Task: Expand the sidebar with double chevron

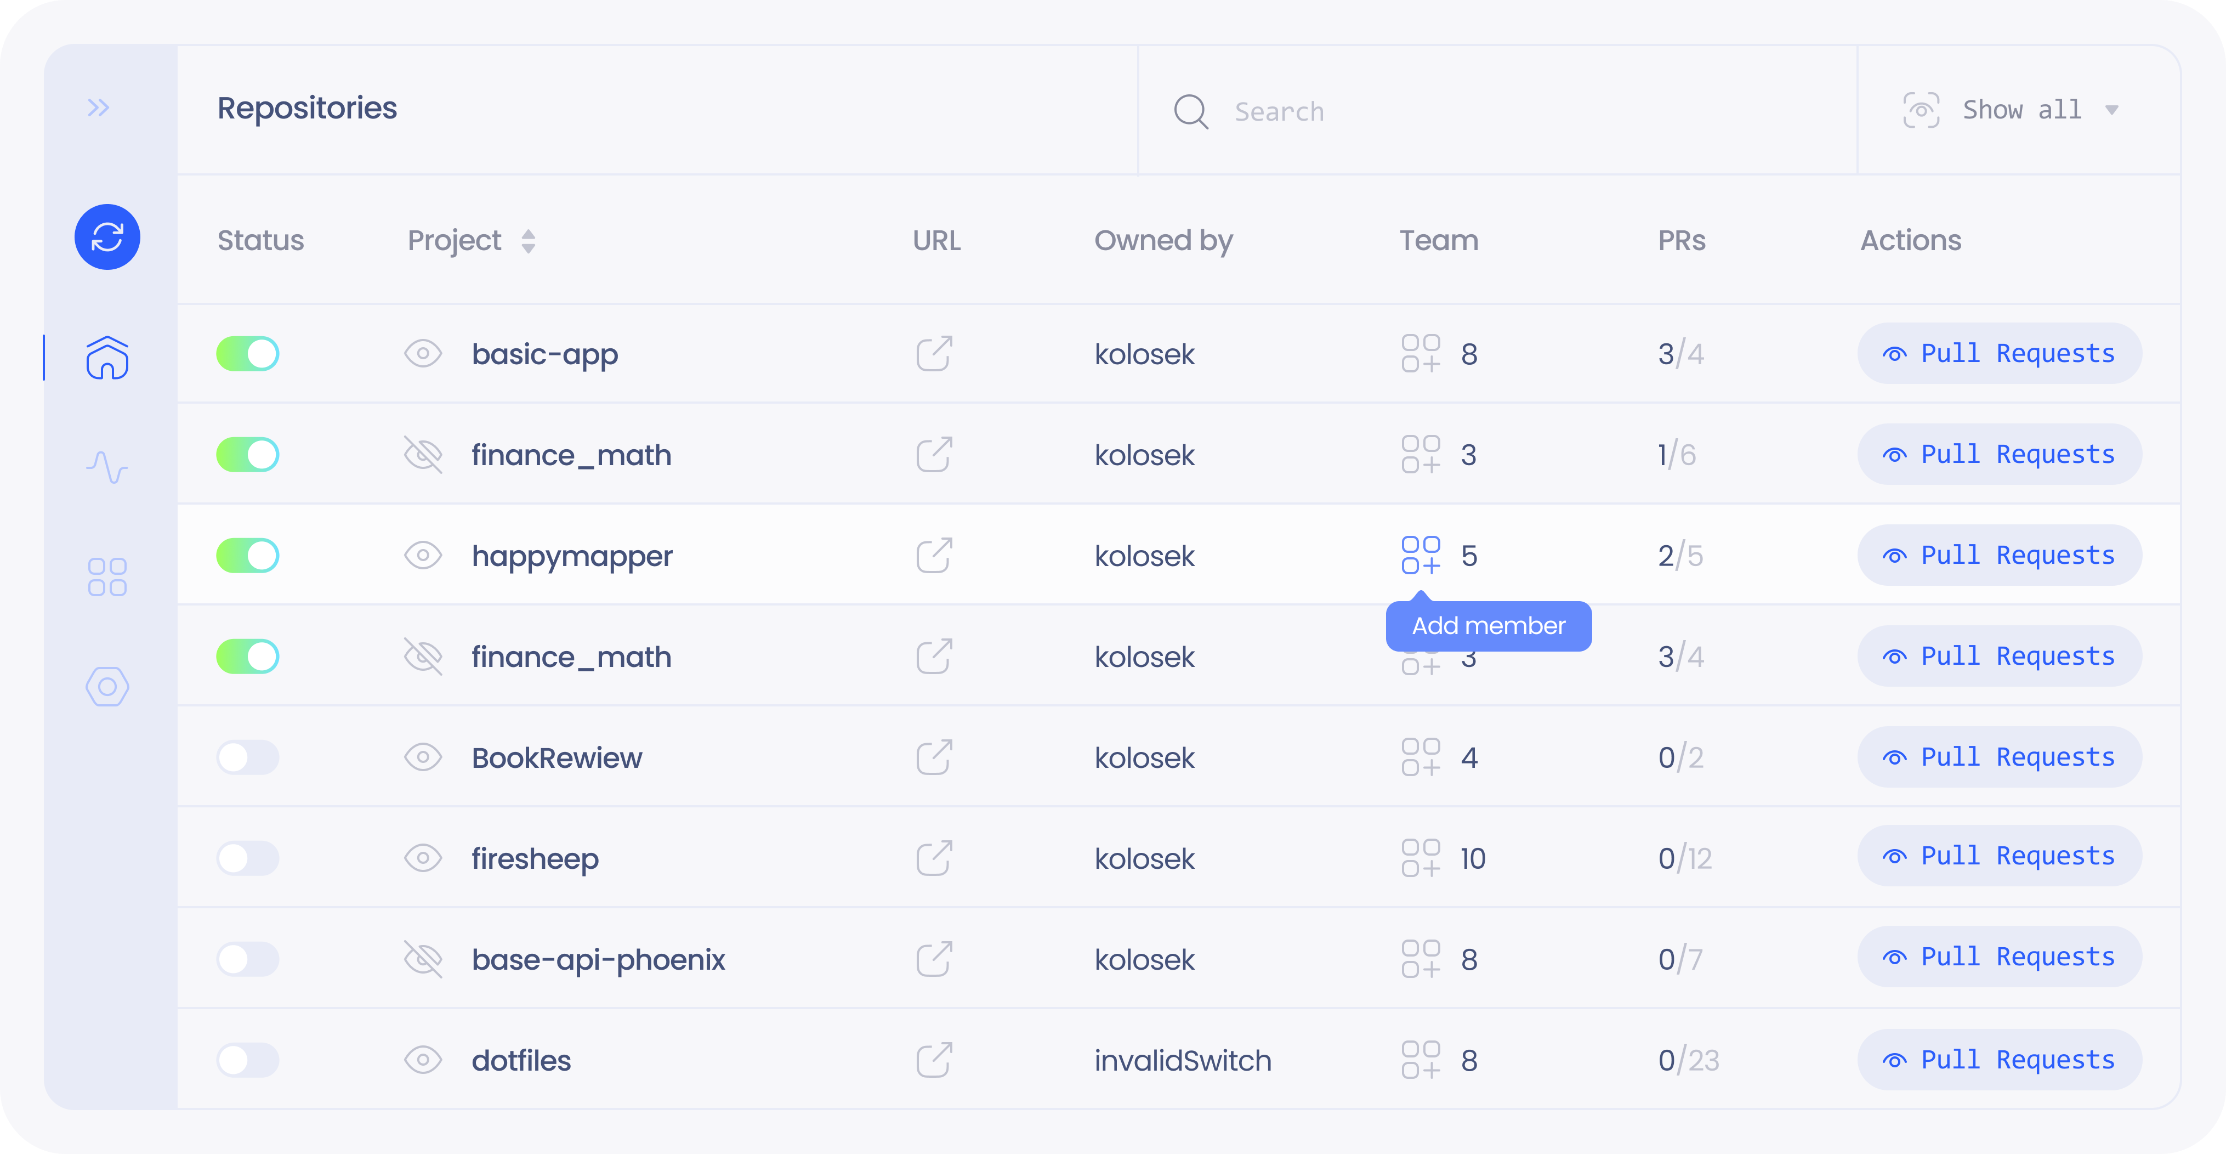Action: tap(99, 108)
